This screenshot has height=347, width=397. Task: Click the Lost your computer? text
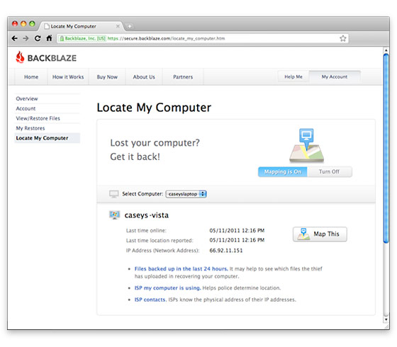coord(155,143)
